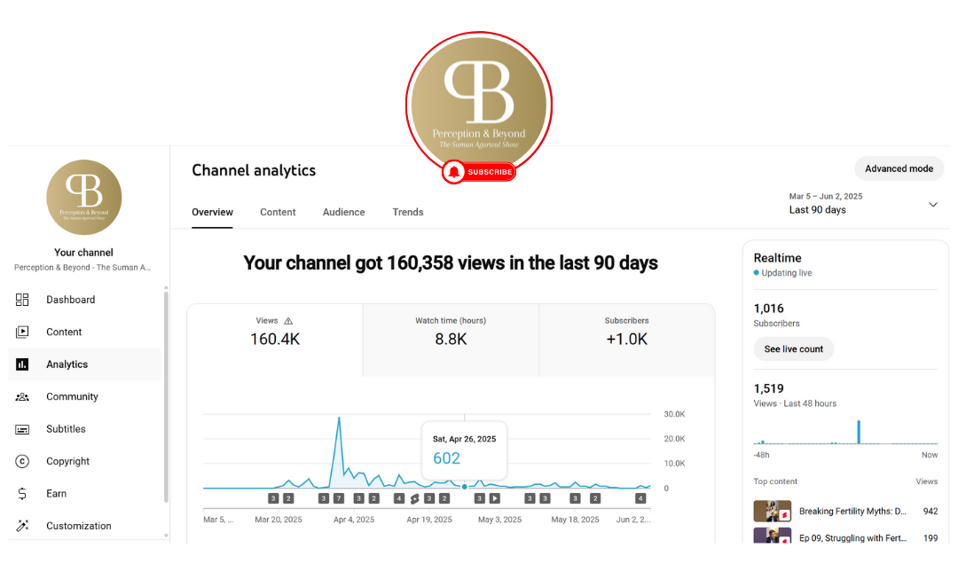Click the Advanced mode button
Viewport: 958px width, 579px height.
click(899, 168)
